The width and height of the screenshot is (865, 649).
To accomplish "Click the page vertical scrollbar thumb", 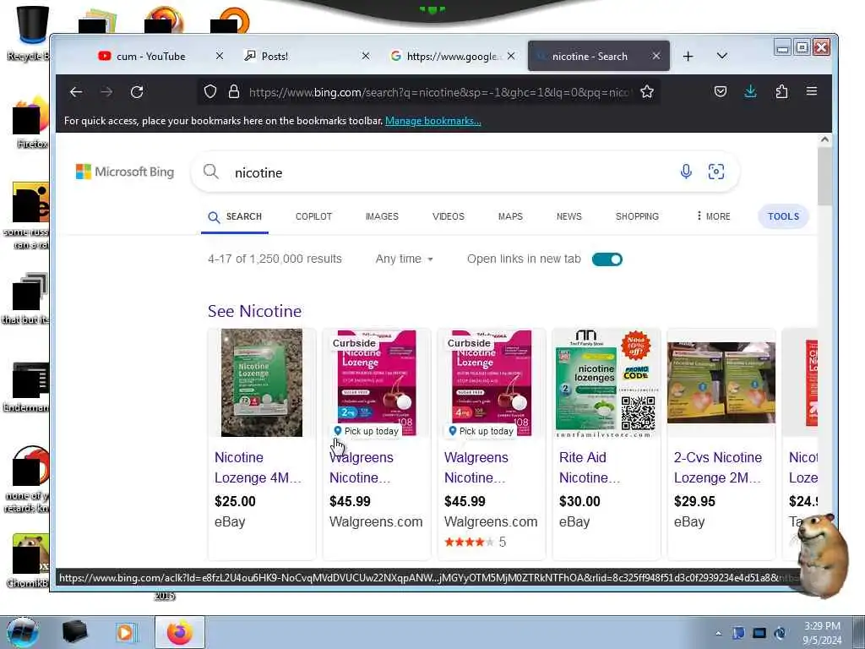I will (824, 177).
